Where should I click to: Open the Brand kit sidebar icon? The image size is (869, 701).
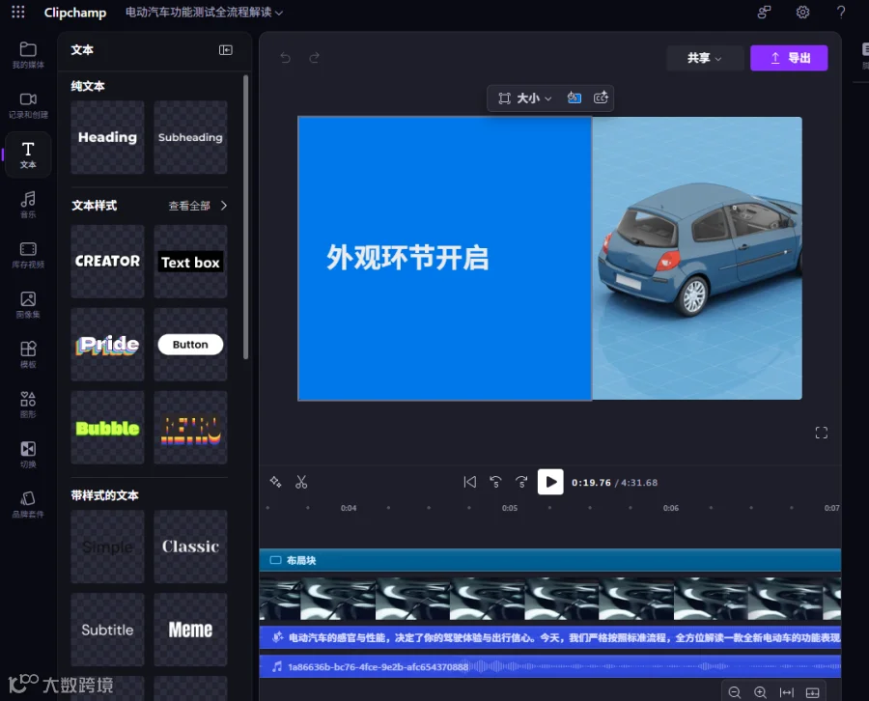tap(28, 504)
